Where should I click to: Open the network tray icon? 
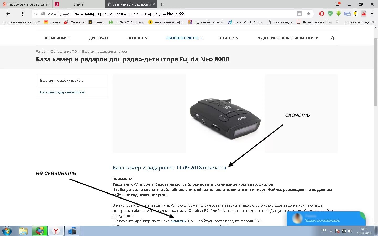[x=344, y=231]
